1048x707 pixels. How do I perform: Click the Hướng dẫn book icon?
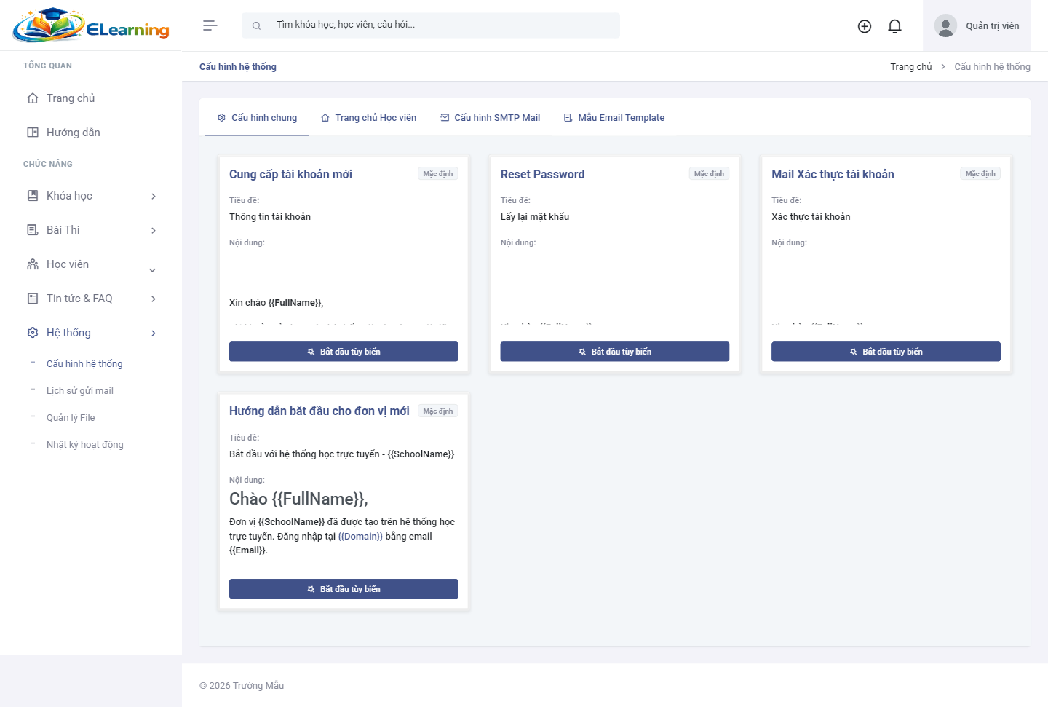33,133
